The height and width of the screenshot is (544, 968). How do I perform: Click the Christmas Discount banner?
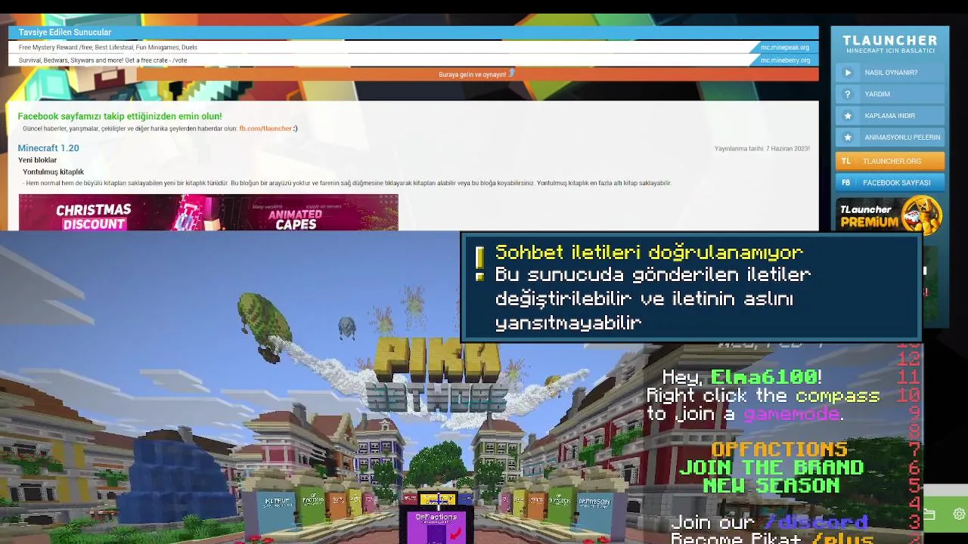click(94, 216)
